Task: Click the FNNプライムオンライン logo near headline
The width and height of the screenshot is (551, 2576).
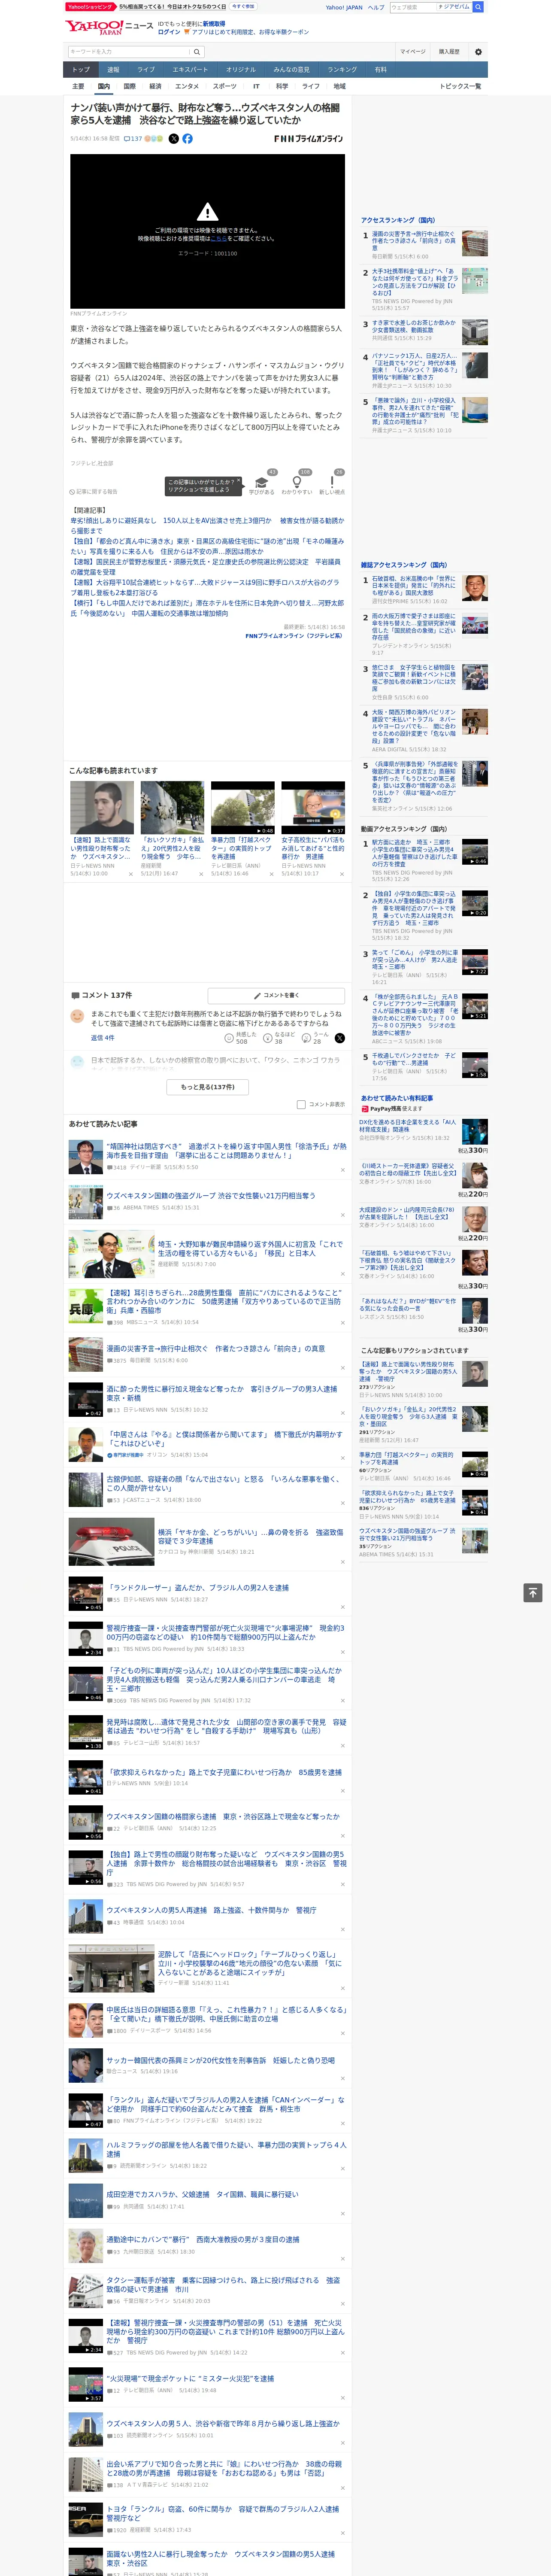Action: (308, 139)
